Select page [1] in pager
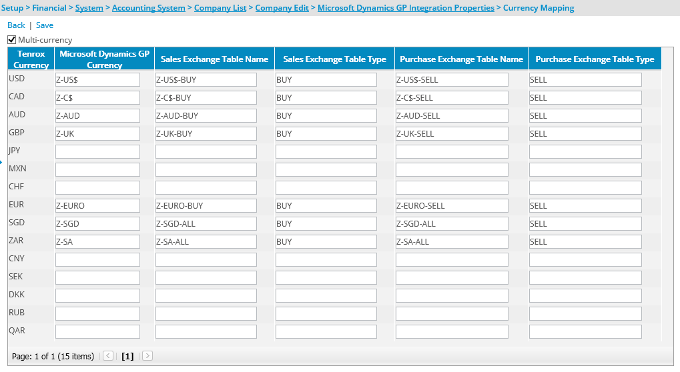Viewport: 680px width, 372px height. click(x=127, y=357)
